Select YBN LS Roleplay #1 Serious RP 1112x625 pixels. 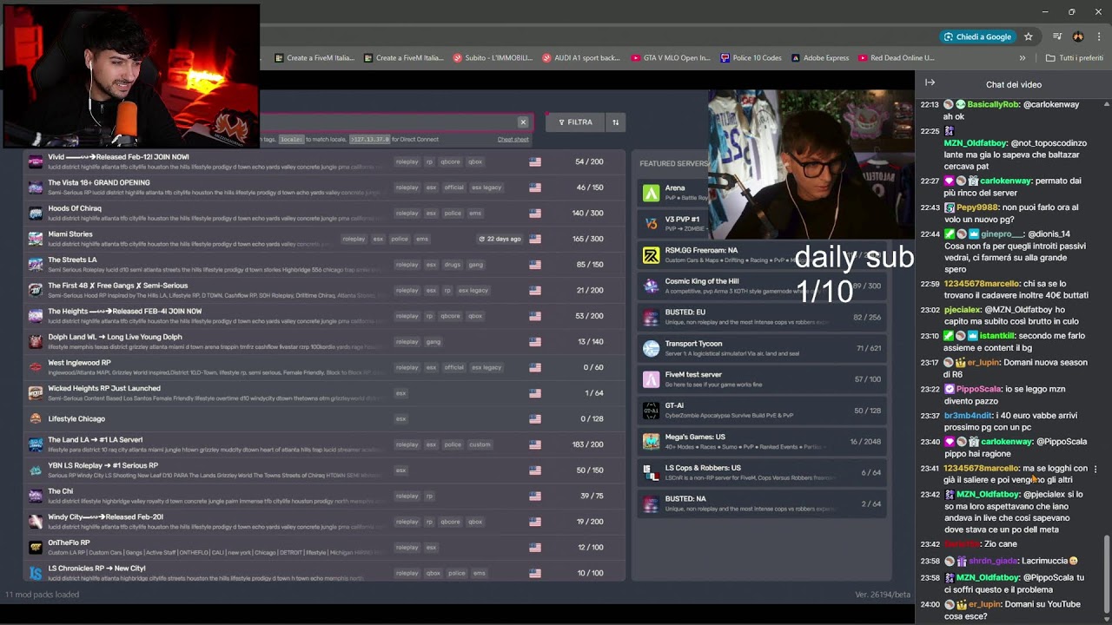click(x=323, y=470)
